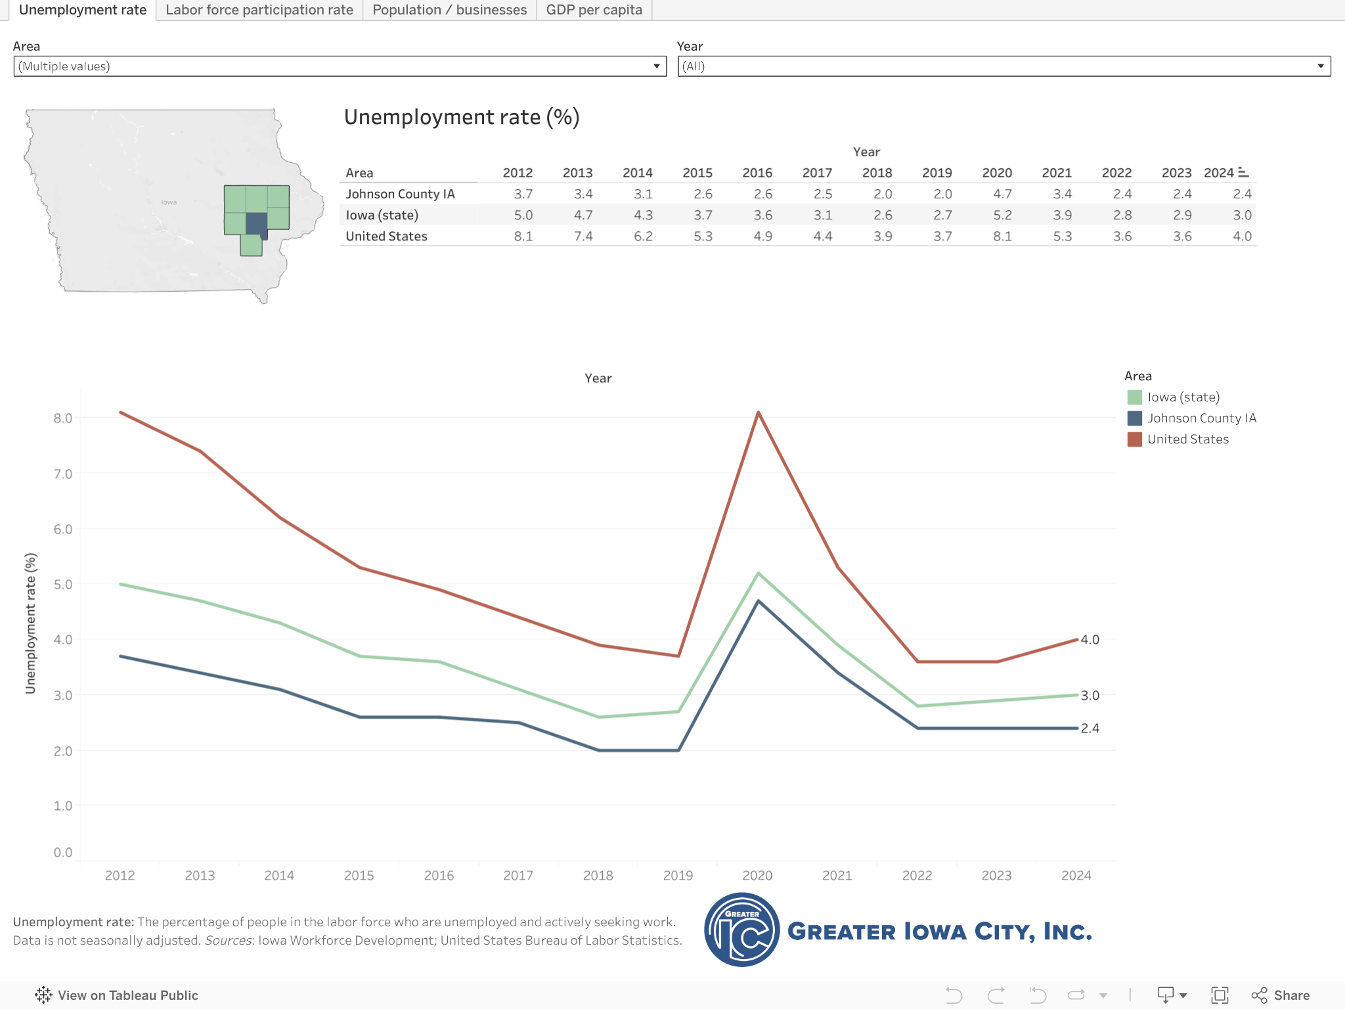
Task: Select the Population / businesses tab
Action: (x=449, y=10)
